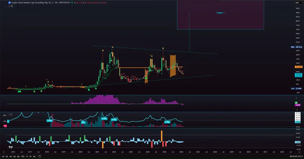The height and width of the screenshot is (159, 304).
Task: Expand the collapsed '2' indicator legend
Action: pos(10,115)
